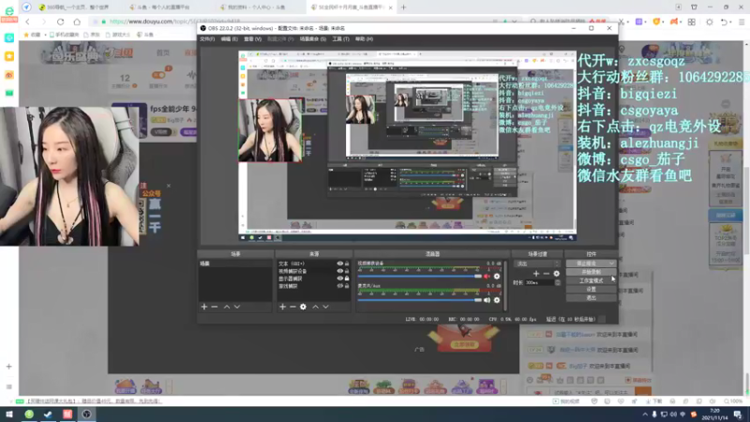
Task: Click 开始录制 start recording button
Action: tap(592, 272)
